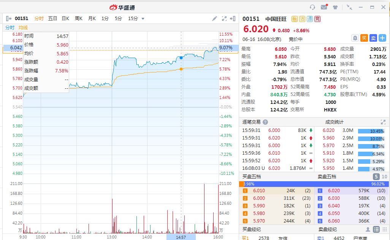Click orange average point on crosshair

pos(181,69)
